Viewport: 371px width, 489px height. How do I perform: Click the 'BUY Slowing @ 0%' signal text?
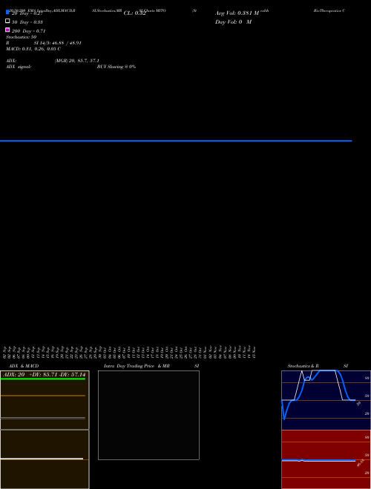point(116,67)
